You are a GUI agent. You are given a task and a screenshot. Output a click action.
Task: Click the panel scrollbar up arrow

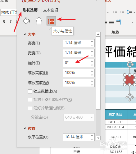click(x=98, y=34)
